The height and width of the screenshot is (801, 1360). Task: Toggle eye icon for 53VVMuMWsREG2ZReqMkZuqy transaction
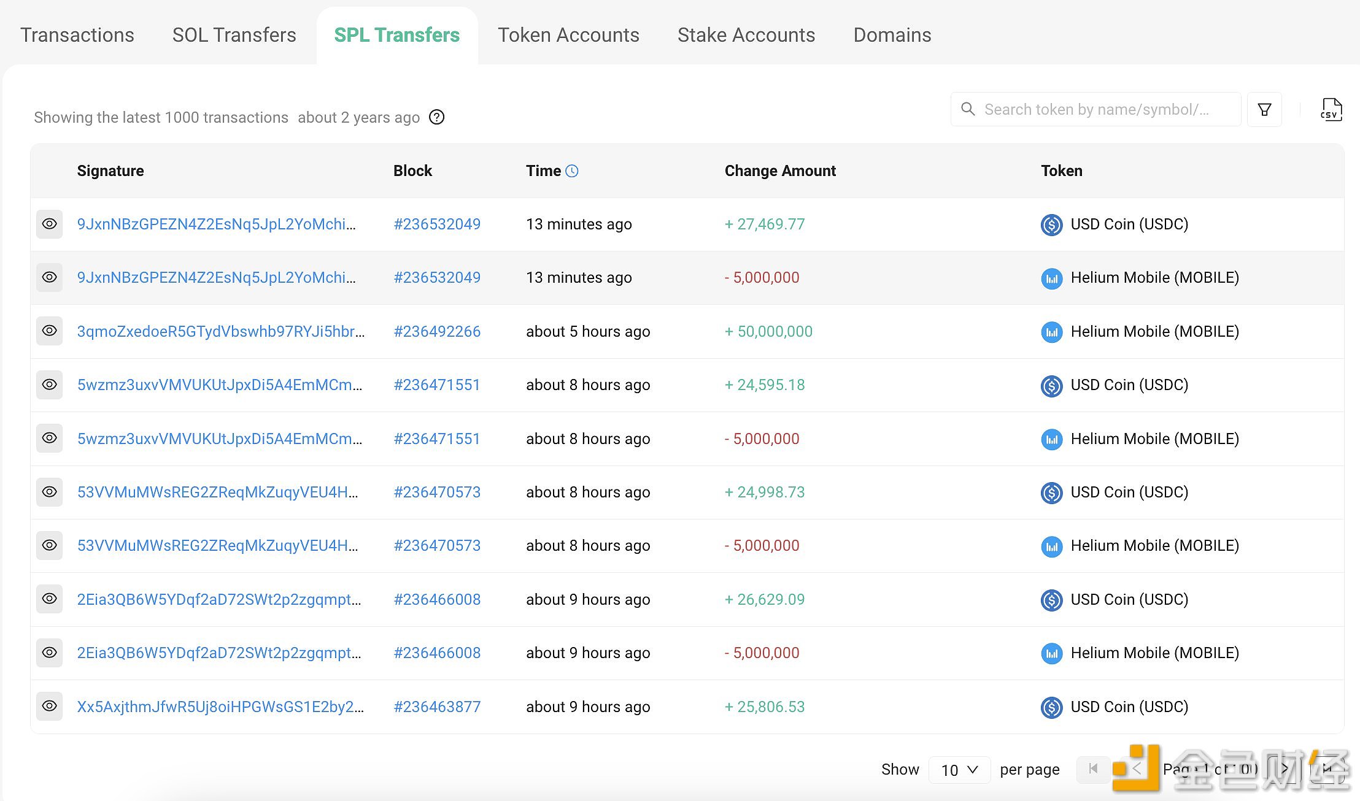[50, 492]
